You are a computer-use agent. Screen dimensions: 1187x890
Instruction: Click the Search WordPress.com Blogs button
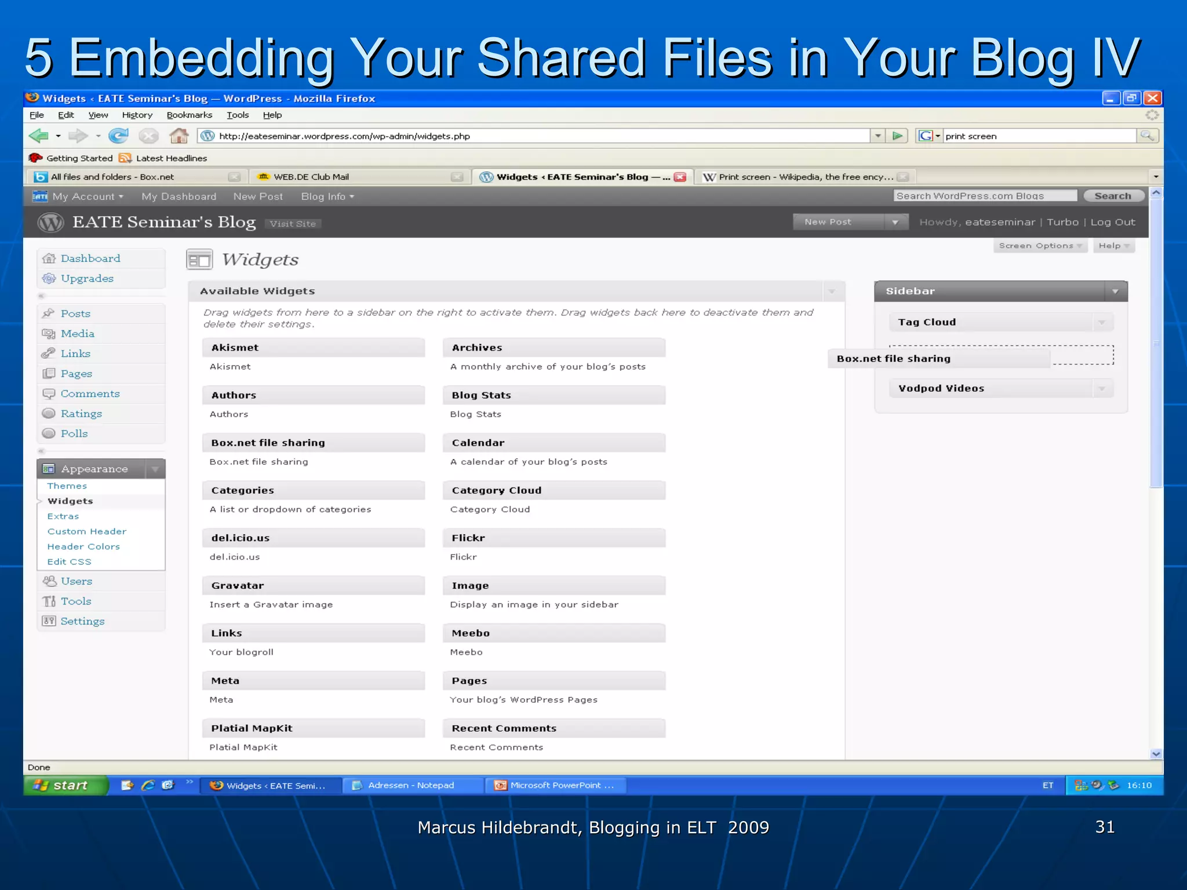[1113, 196]
